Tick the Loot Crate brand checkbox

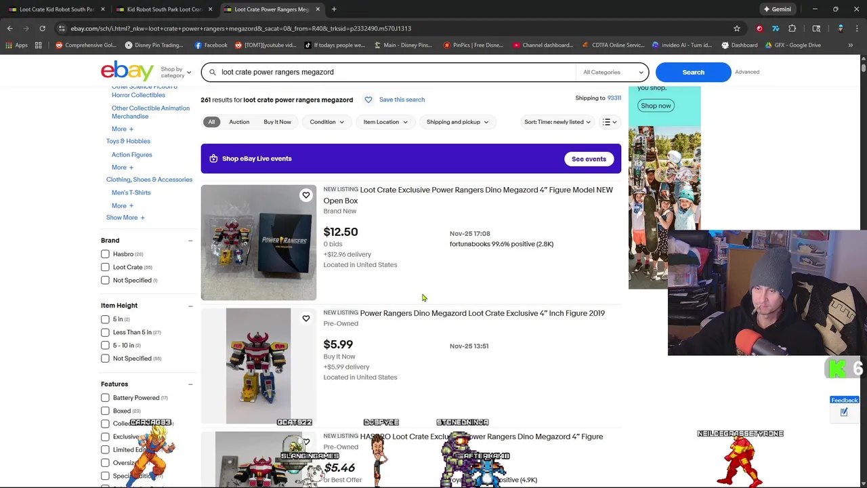coord(105,267)
